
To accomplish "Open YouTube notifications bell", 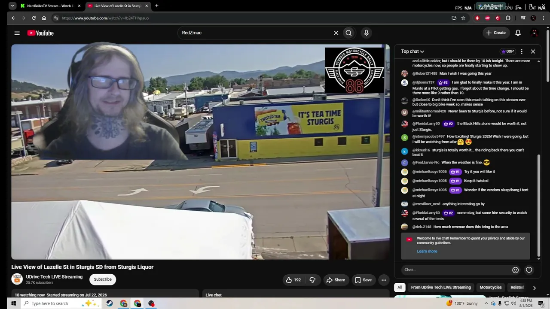I will tap(518, 33).
